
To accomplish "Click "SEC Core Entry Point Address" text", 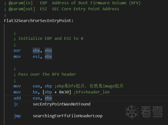I will point(85,9).
